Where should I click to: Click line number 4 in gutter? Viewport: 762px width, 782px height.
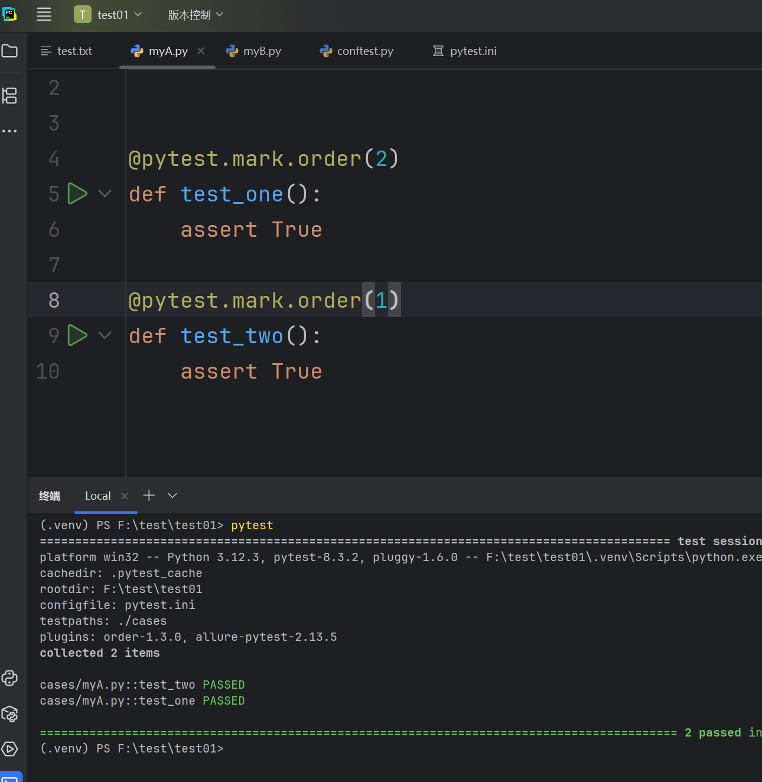point(54,158)
